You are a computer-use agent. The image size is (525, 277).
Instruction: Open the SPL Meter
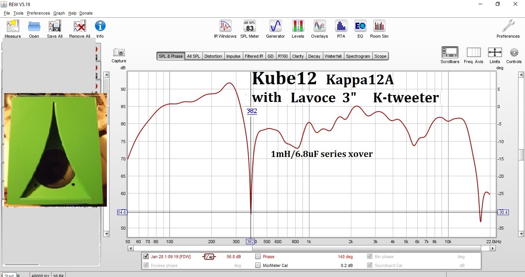[250, 26]
